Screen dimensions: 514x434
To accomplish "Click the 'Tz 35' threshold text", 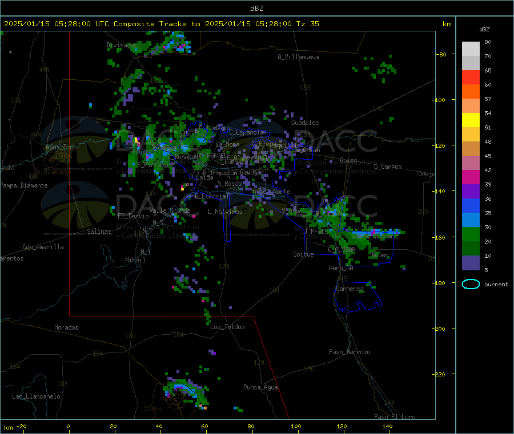I will coord(307,24).
